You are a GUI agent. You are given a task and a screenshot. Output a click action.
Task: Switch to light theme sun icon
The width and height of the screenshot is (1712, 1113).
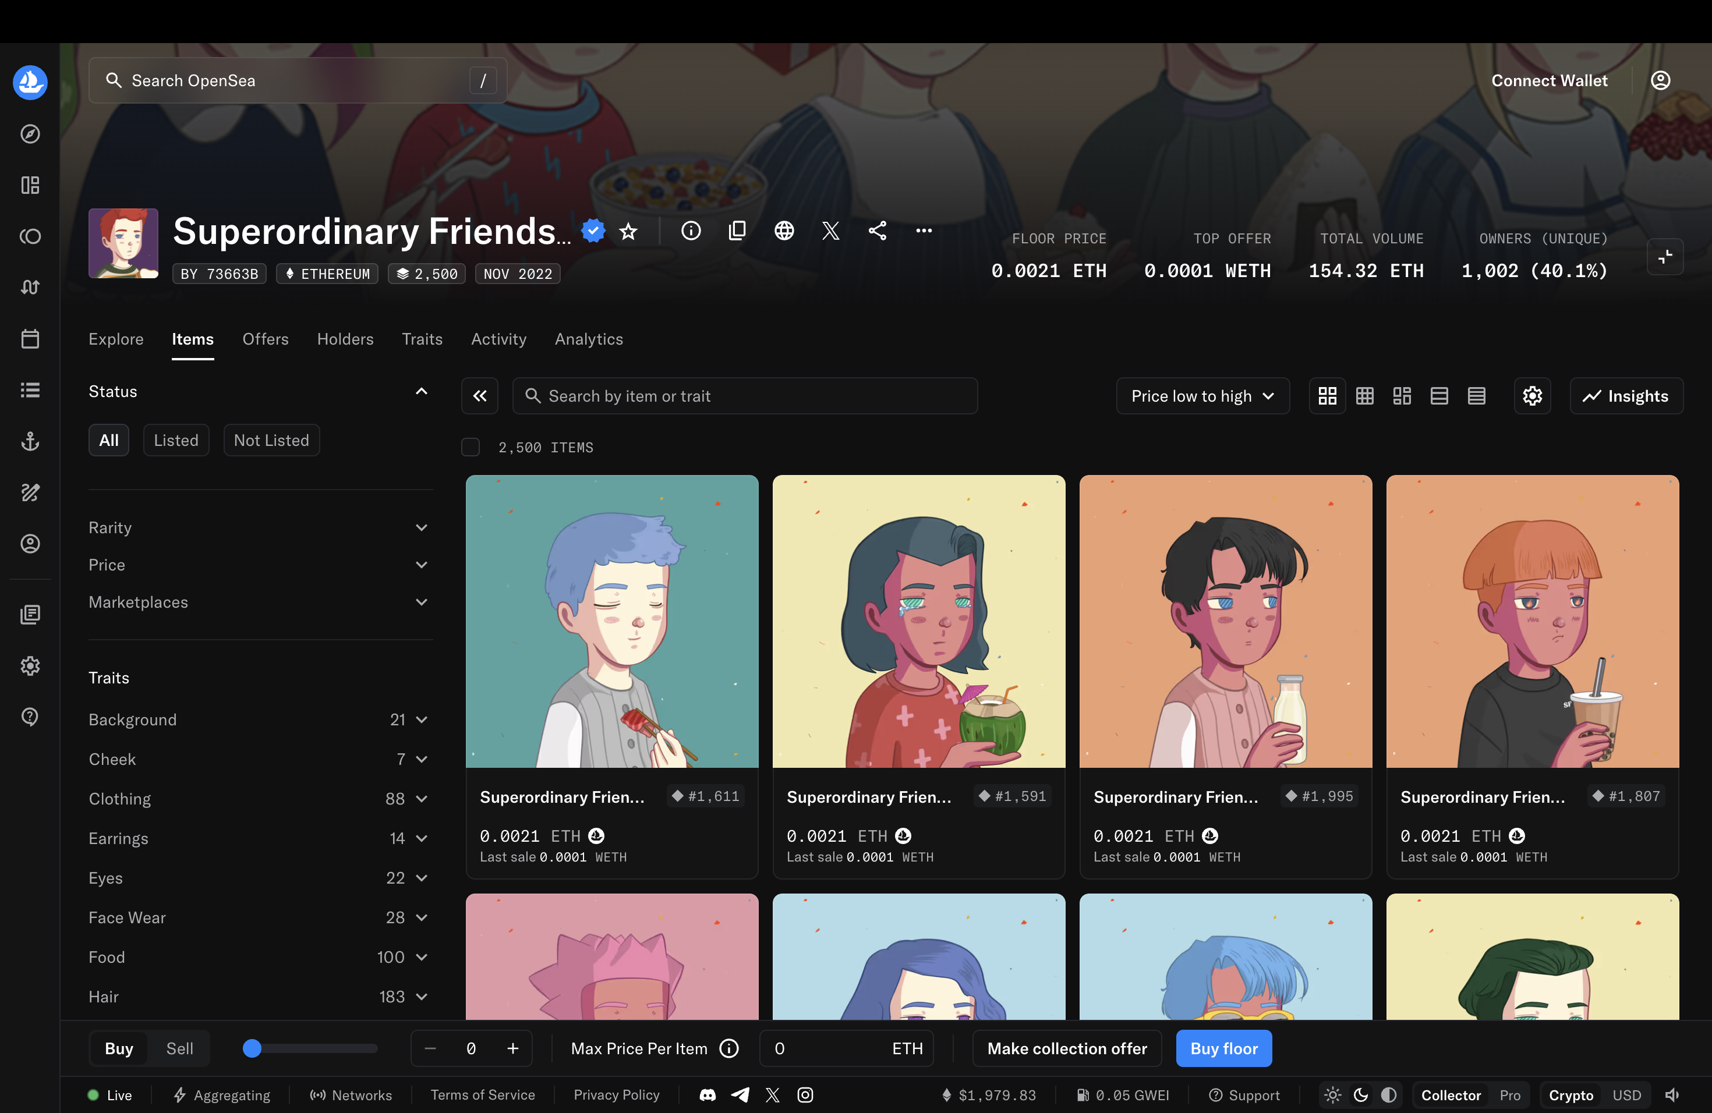(x=1333, y=1095)
